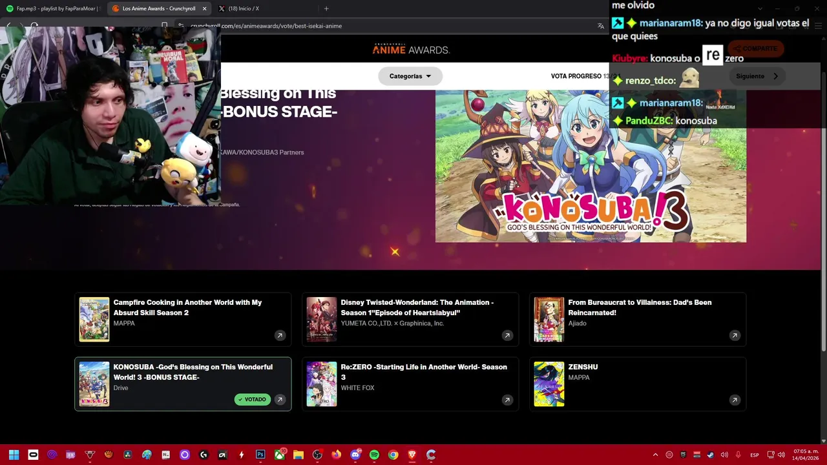Switch to OBS Studio in the taskbar
The image size is (827, 465).
317,455
